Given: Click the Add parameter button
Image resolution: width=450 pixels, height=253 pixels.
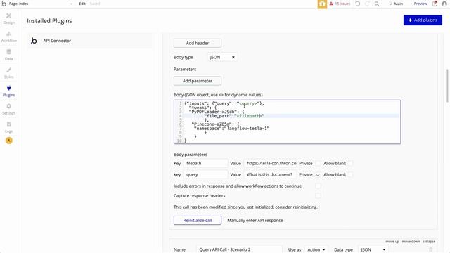Looking at the screenshot, I should click(x=198, y=81).
